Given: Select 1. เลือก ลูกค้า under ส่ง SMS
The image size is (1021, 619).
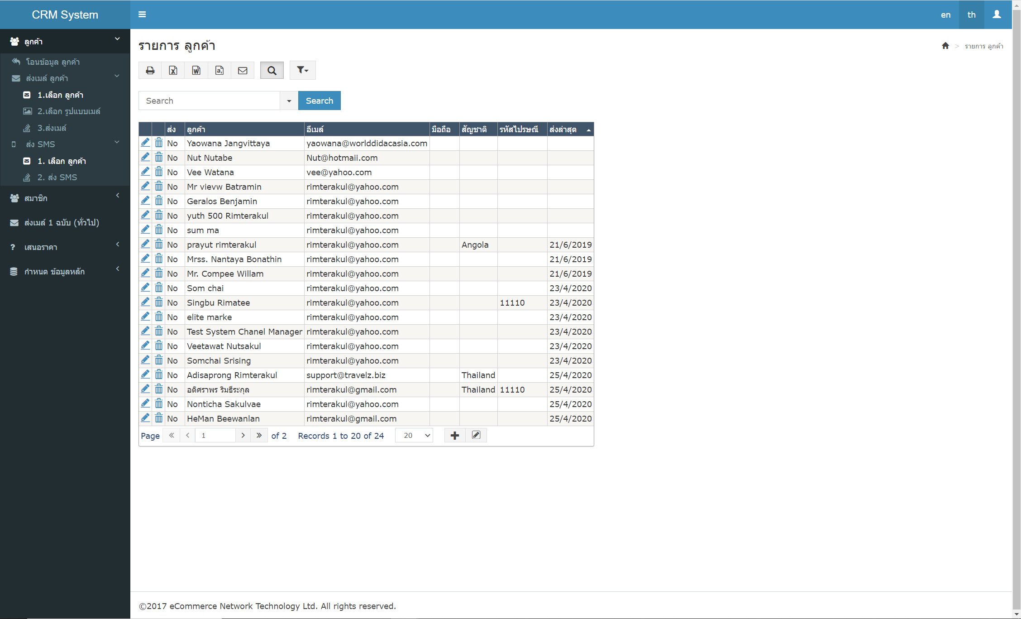Looking at the screenshot, I should click(65, 161).
